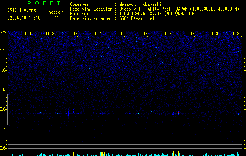Click the 'Observer' field label
The image size is (246, 156).
[x=79, y=4]
